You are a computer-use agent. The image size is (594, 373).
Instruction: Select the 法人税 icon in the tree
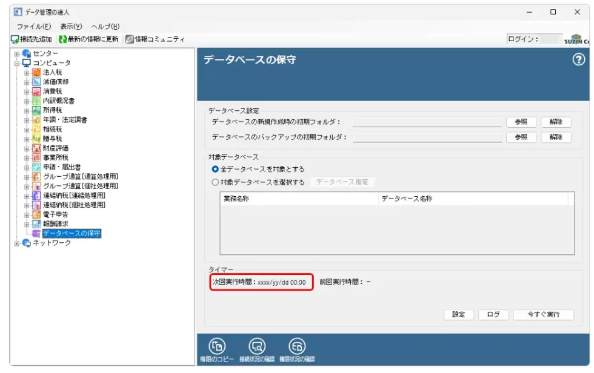[x=36, y=73]
